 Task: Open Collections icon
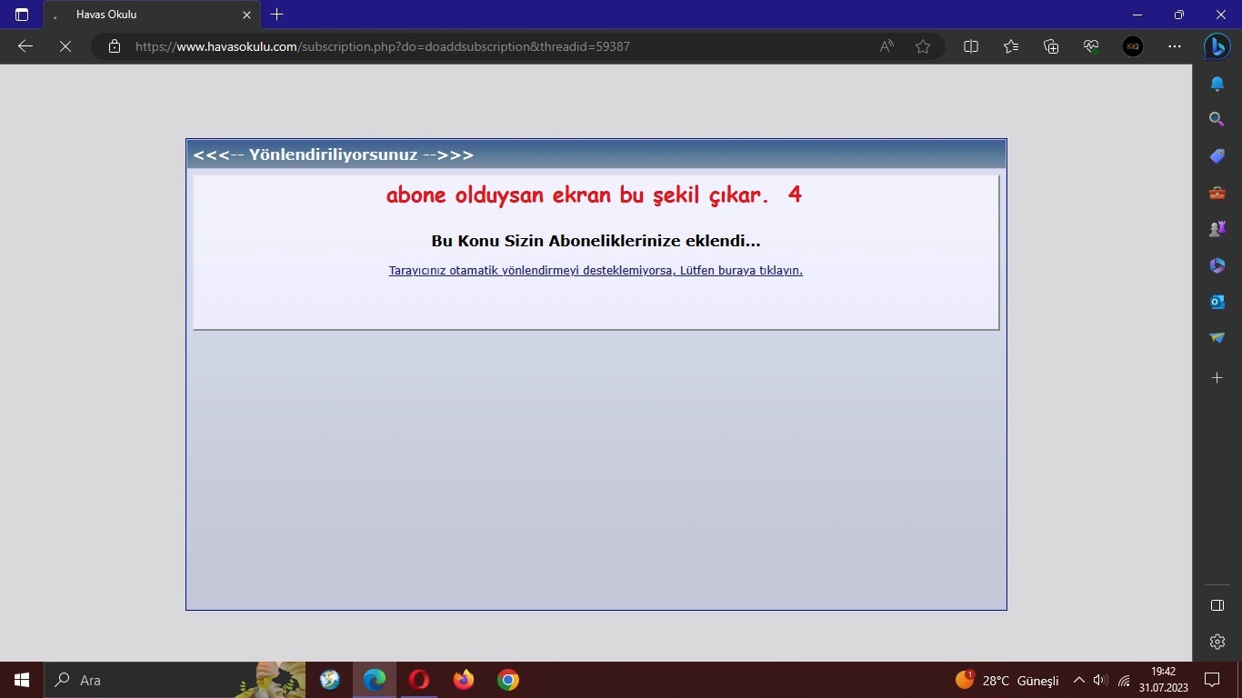click(x=1051, y=46)
